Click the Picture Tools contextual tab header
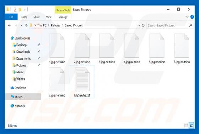199x134 pixels. (63, 10)
